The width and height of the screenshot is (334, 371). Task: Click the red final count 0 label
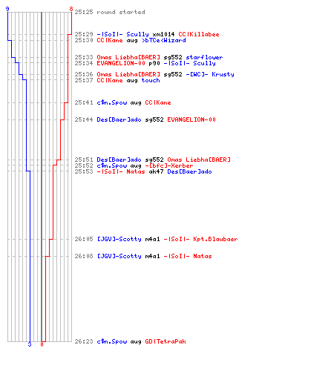[x=42, y=344]
